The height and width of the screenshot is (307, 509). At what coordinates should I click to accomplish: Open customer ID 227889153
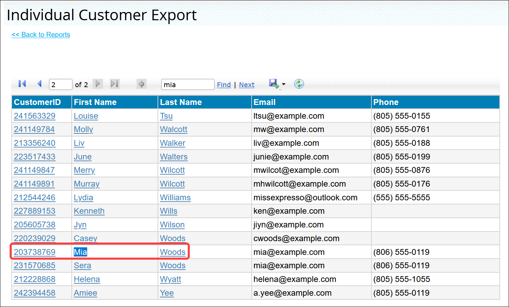click(x=35, y=211)
